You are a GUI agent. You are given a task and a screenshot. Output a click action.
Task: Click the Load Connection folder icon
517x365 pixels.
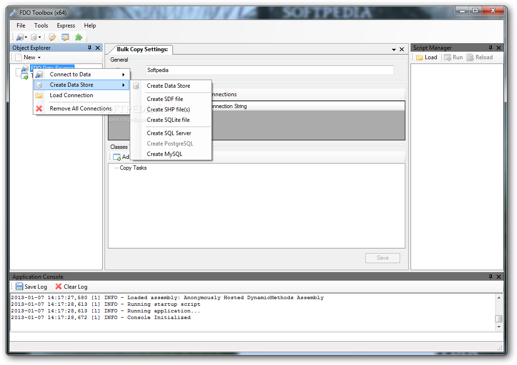pos(39,95)
